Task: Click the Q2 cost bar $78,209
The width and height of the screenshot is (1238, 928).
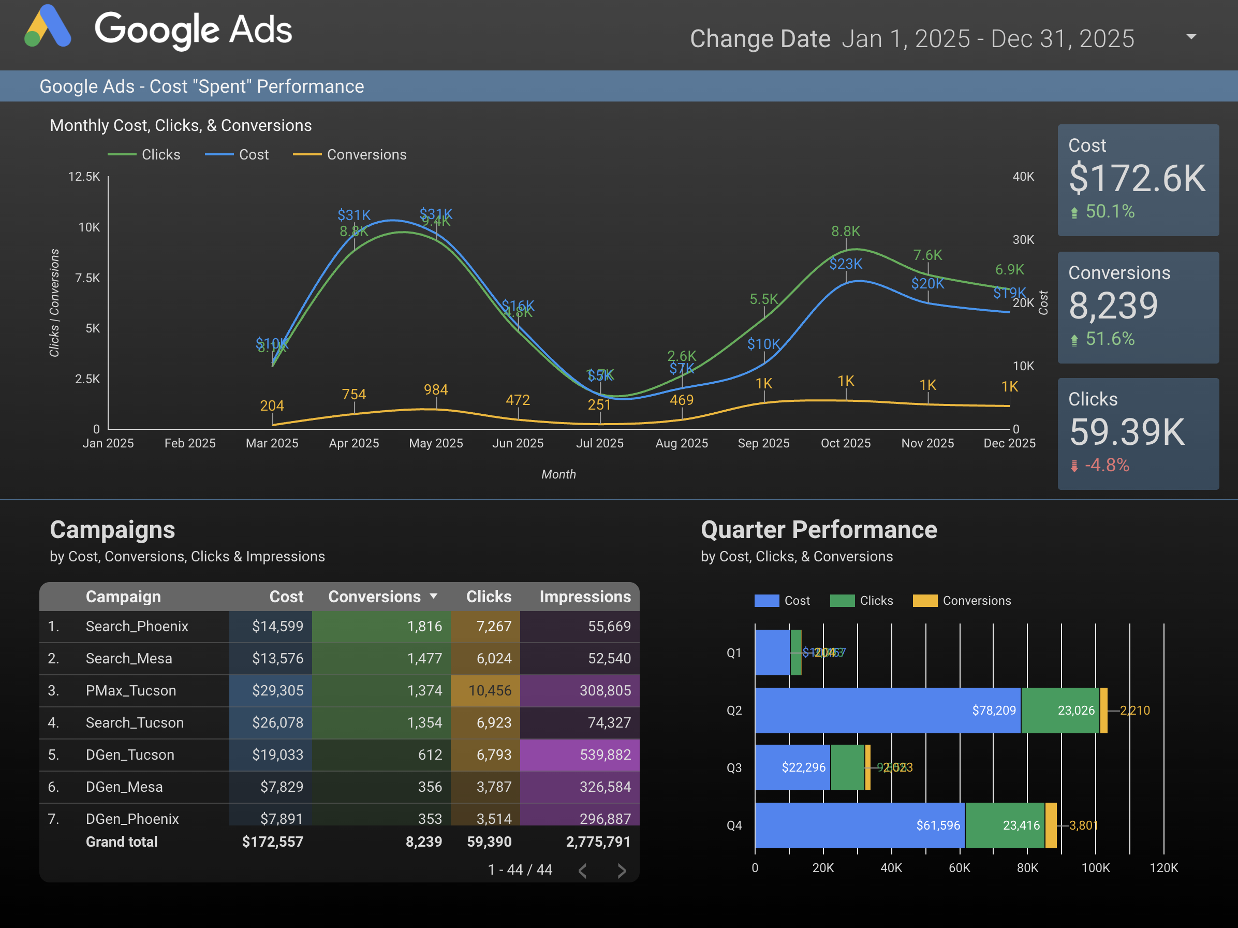Action: point(887,710)
